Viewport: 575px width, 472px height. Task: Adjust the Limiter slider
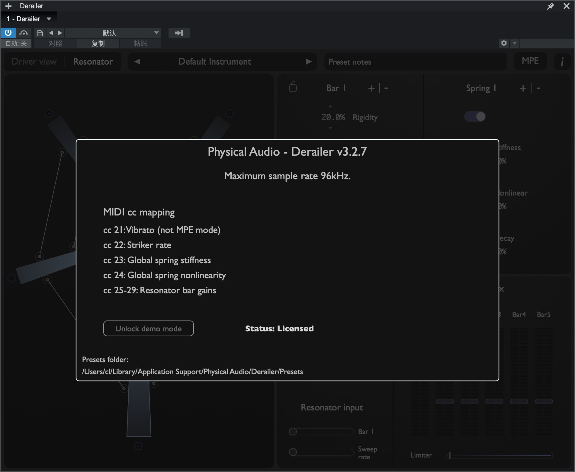500,455
